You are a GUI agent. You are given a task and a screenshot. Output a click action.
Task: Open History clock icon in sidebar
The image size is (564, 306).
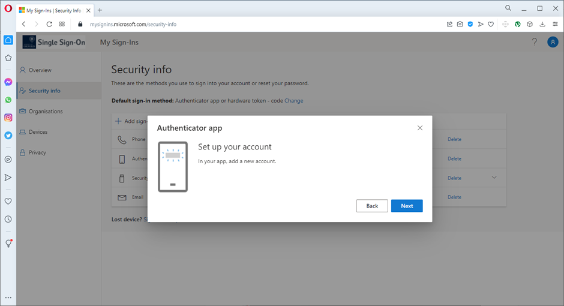tap(8, 220)
